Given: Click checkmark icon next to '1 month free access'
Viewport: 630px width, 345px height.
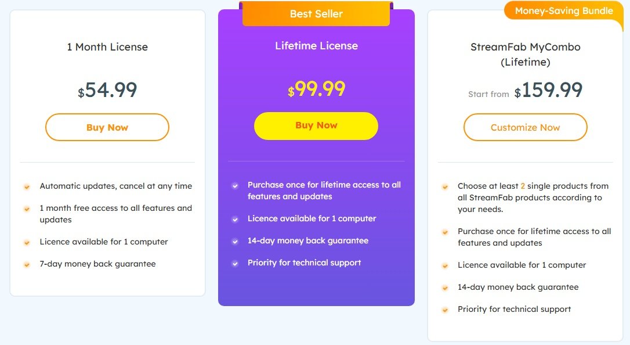Looking at the screenshot, I should pyautogui.click(x=27, y=209).
